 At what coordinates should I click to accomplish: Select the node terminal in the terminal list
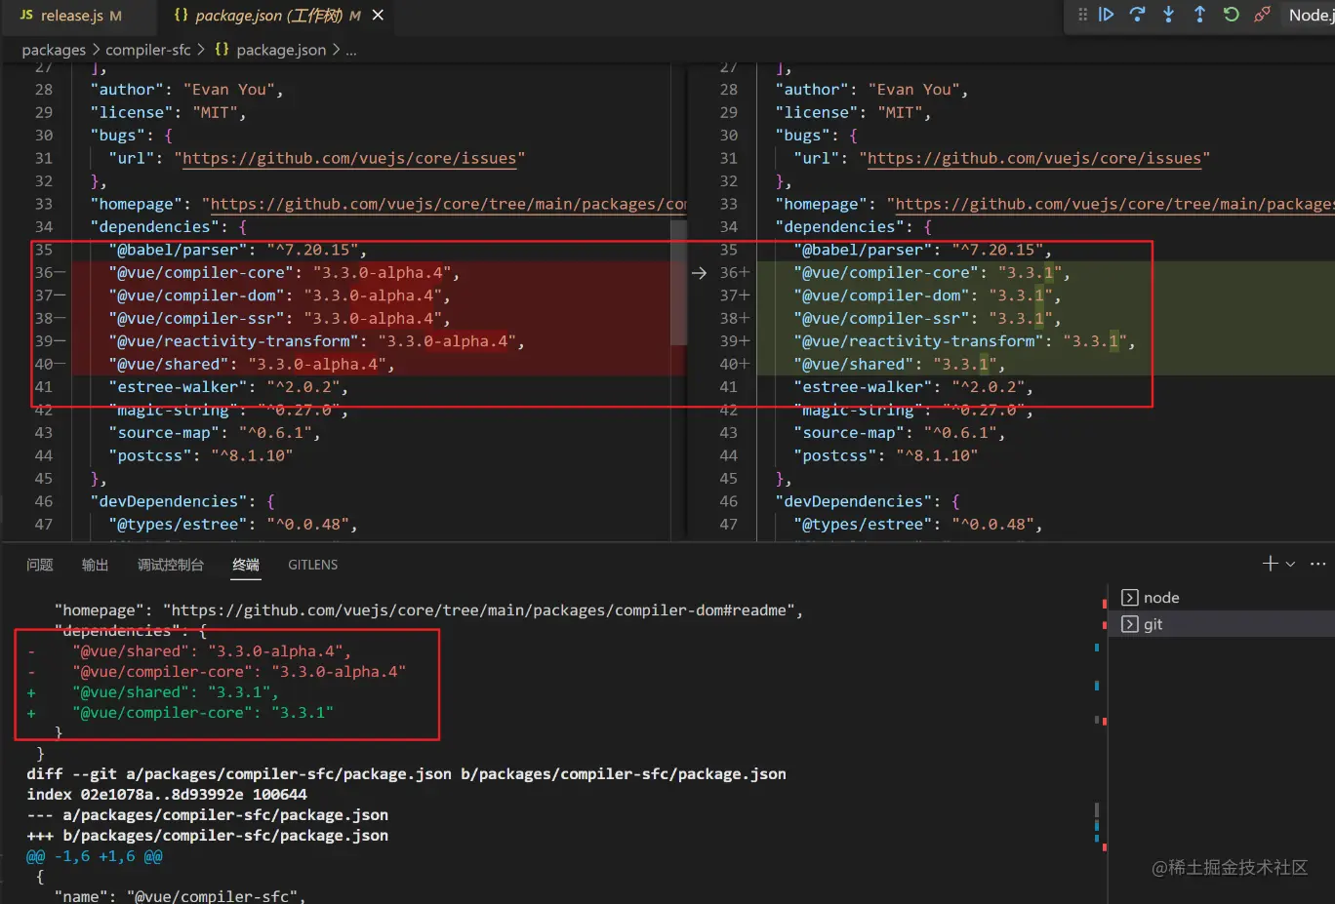click(x=1160, y=598)
